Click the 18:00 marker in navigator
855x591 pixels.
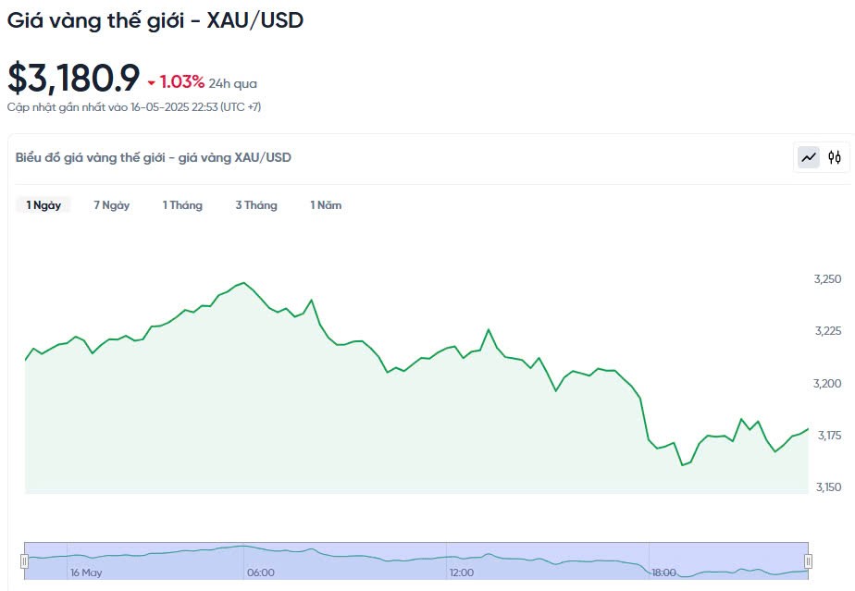click(663, 573)
